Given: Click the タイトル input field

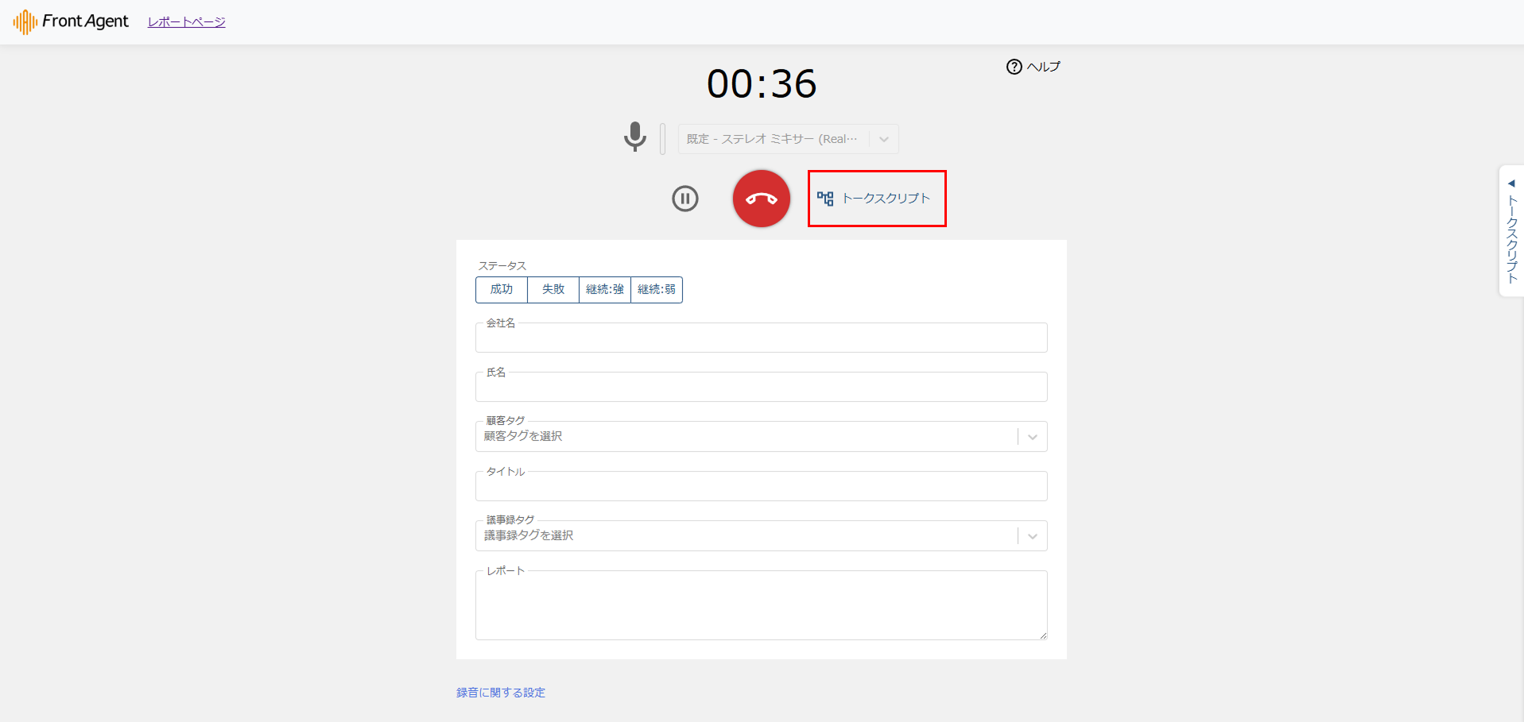Looking at the screenshot, I should [761, 488].
